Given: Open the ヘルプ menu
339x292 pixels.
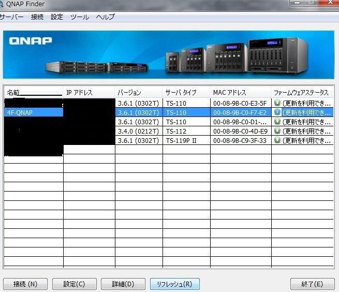Looking at the screenshot, I should click(x=105, y=17).
